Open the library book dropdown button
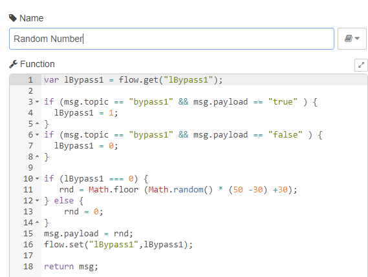The height and width of the screenshot is (277, 368). (352, 39)
